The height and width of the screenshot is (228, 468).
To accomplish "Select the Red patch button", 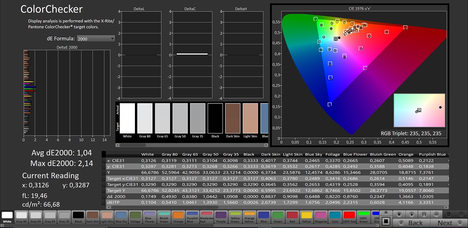I will (x=292, y=217).
